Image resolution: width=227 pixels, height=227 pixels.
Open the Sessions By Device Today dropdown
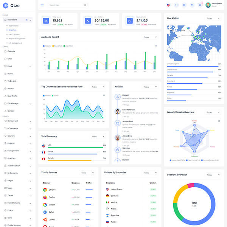[213, 175]
